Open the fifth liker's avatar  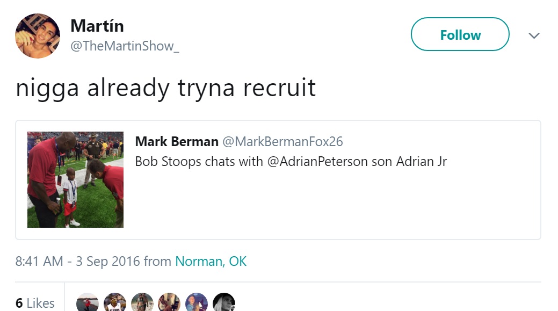pyautogui.click(x=197, y=302)
